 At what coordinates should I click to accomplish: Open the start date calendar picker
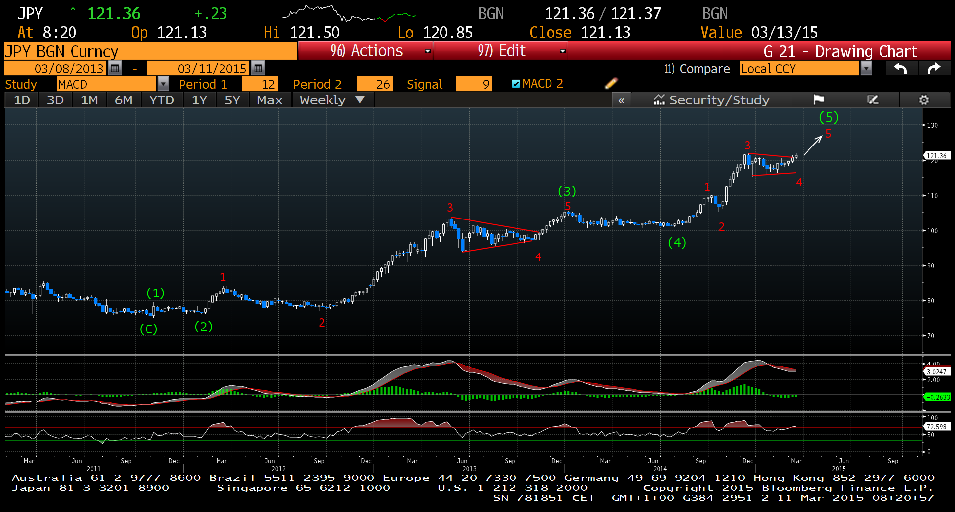click(x=115, y=68)
